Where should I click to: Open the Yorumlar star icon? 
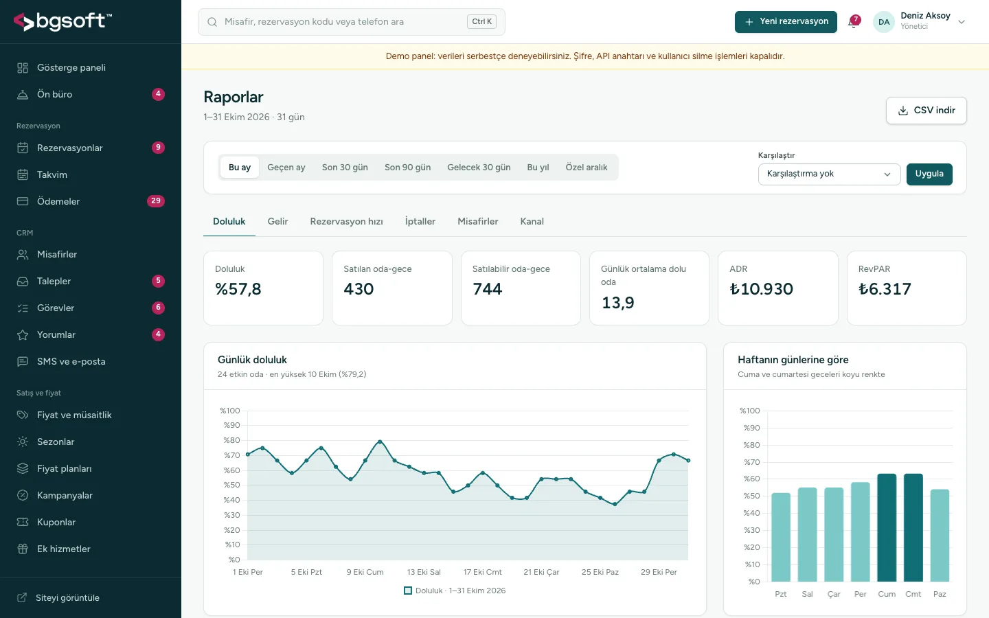point(23,335)
